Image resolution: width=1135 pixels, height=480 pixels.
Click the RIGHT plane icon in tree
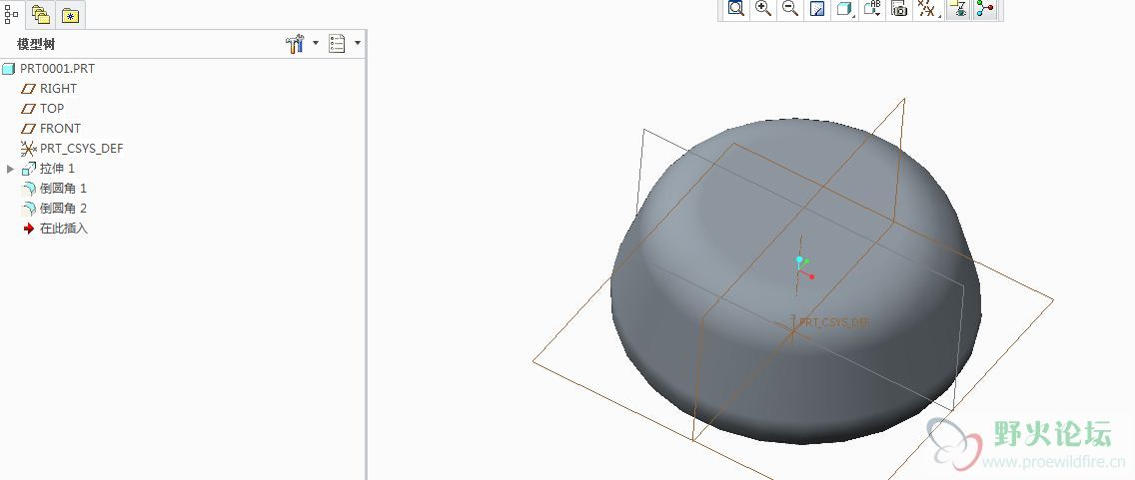tap(28, 88)
